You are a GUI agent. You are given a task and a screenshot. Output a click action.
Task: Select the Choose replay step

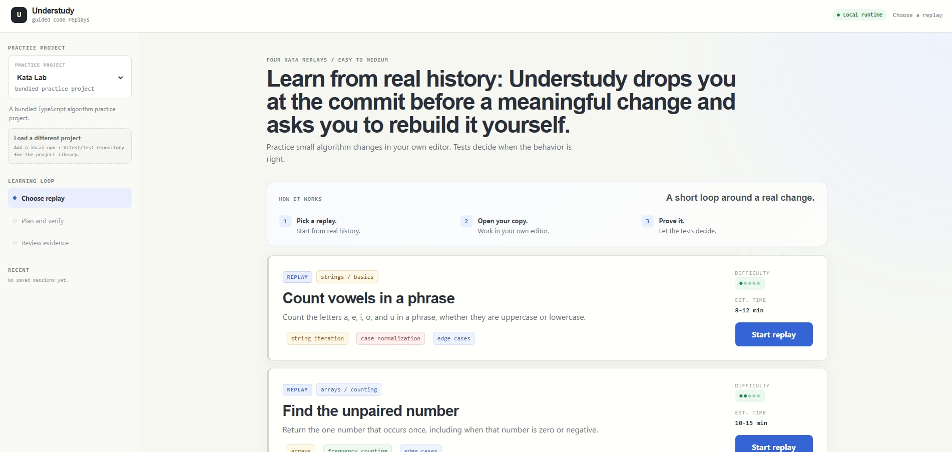pyautogui.click(x=70, y=198)
